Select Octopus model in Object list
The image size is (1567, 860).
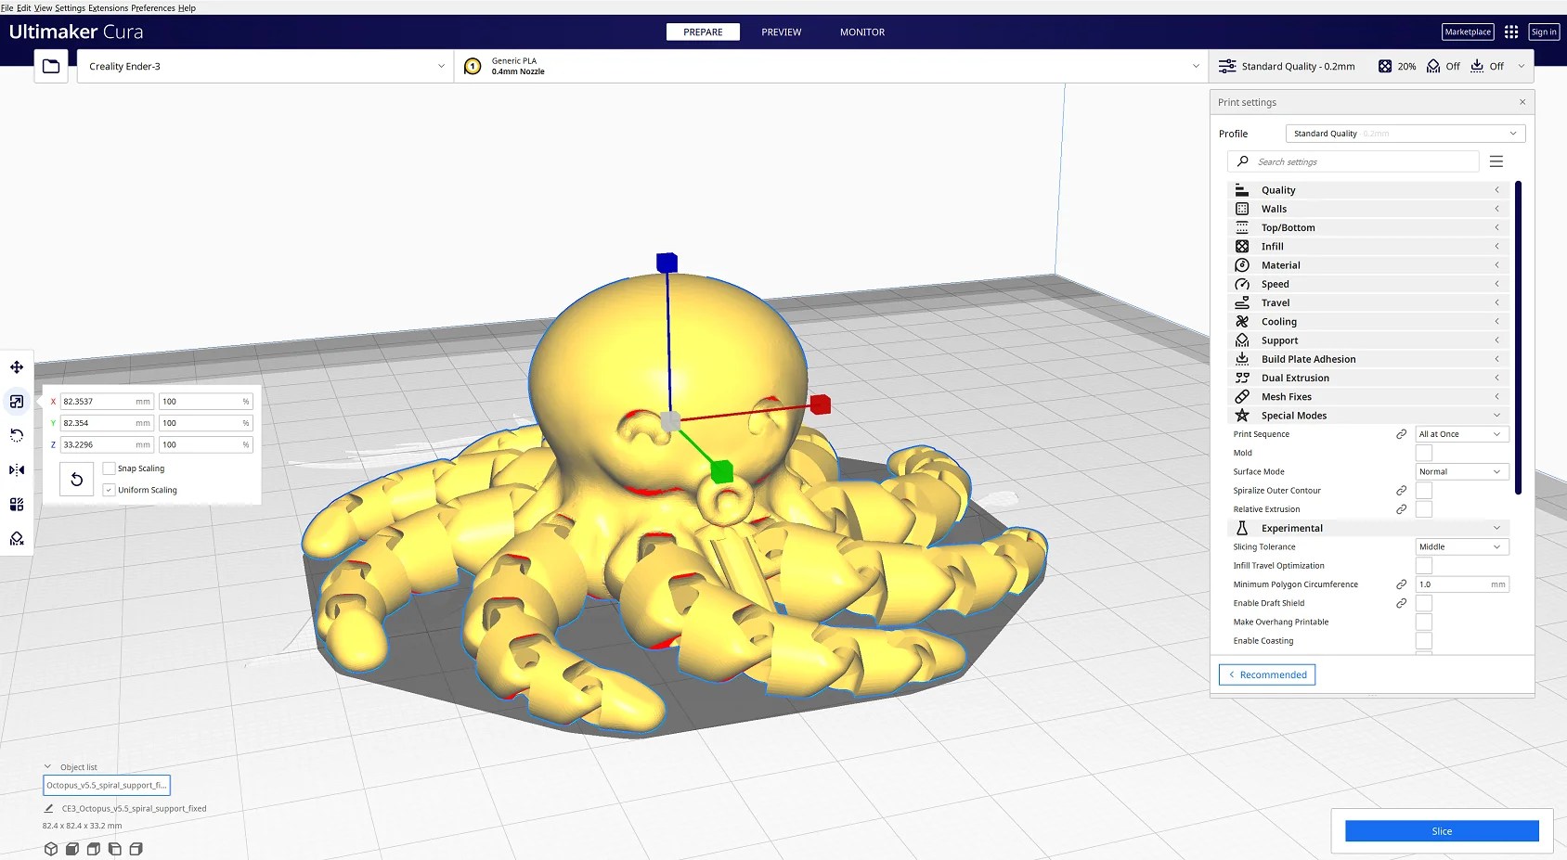click(x=107, y=785)
